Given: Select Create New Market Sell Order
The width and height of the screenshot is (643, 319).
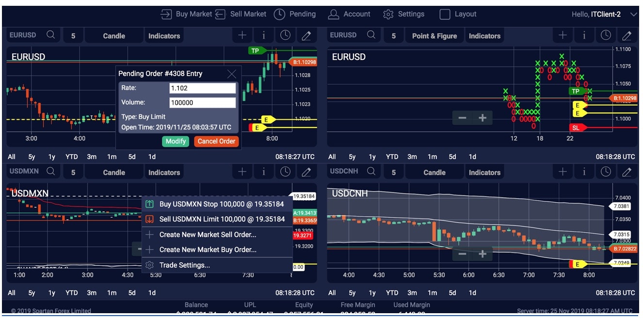Looking at the screenshot, I should pos(217,235).
